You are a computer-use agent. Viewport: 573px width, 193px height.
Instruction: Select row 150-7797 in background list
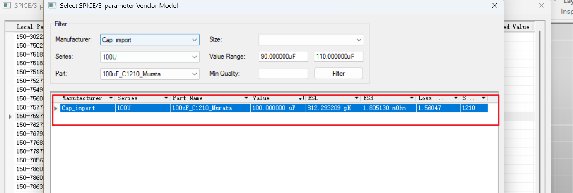tap(29, 152)
